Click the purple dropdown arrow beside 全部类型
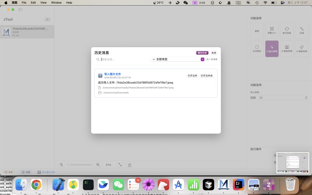The width and height of the screenshot is (312, 195). (203, 59)
